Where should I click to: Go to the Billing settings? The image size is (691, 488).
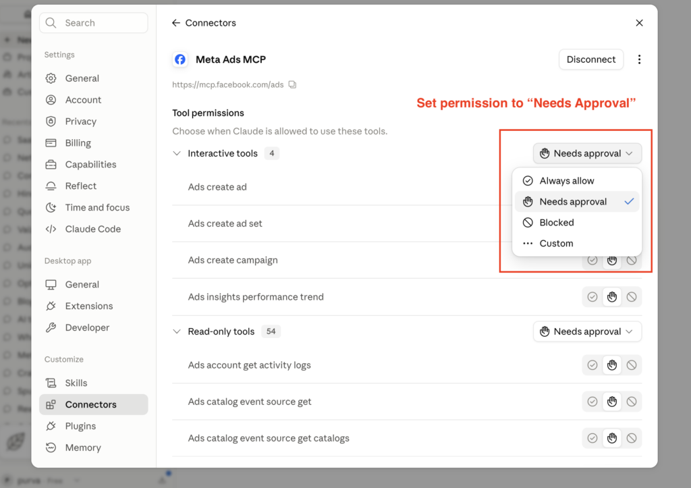(93, 143)
